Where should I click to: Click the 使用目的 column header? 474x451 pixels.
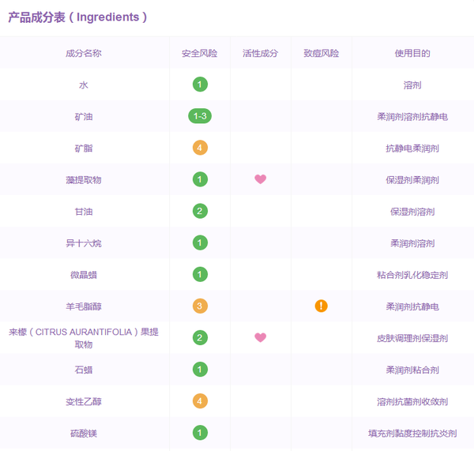[412, 54]
